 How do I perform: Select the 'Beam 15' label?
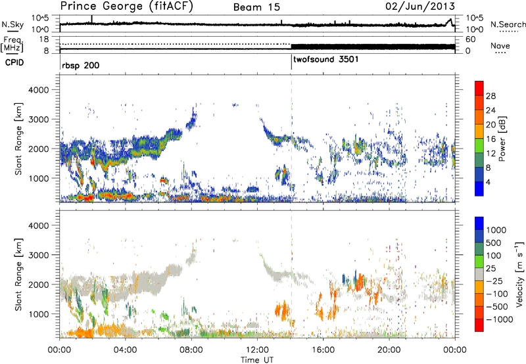click(256, 7)
